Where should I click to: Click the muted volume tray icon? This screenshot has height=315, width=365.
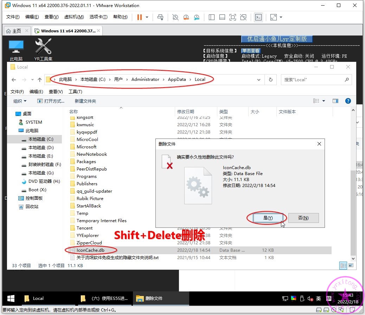pos(310,299)
